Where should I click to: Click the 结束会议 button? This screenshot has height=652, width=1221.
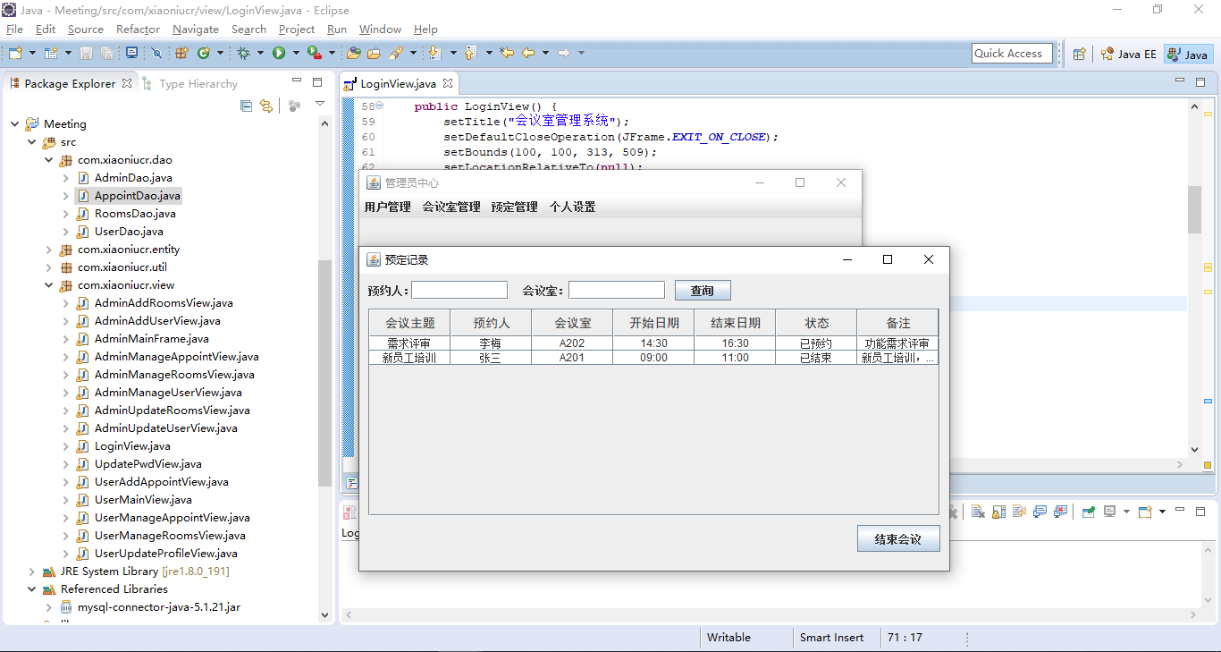point(898,539)
